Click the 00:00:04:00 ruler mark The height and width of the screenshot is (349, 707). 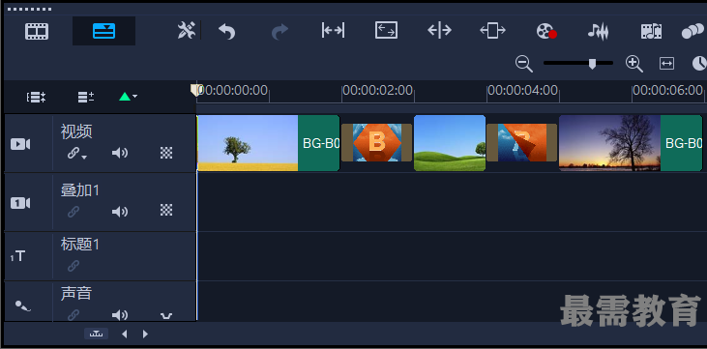[x=522, y=90]
